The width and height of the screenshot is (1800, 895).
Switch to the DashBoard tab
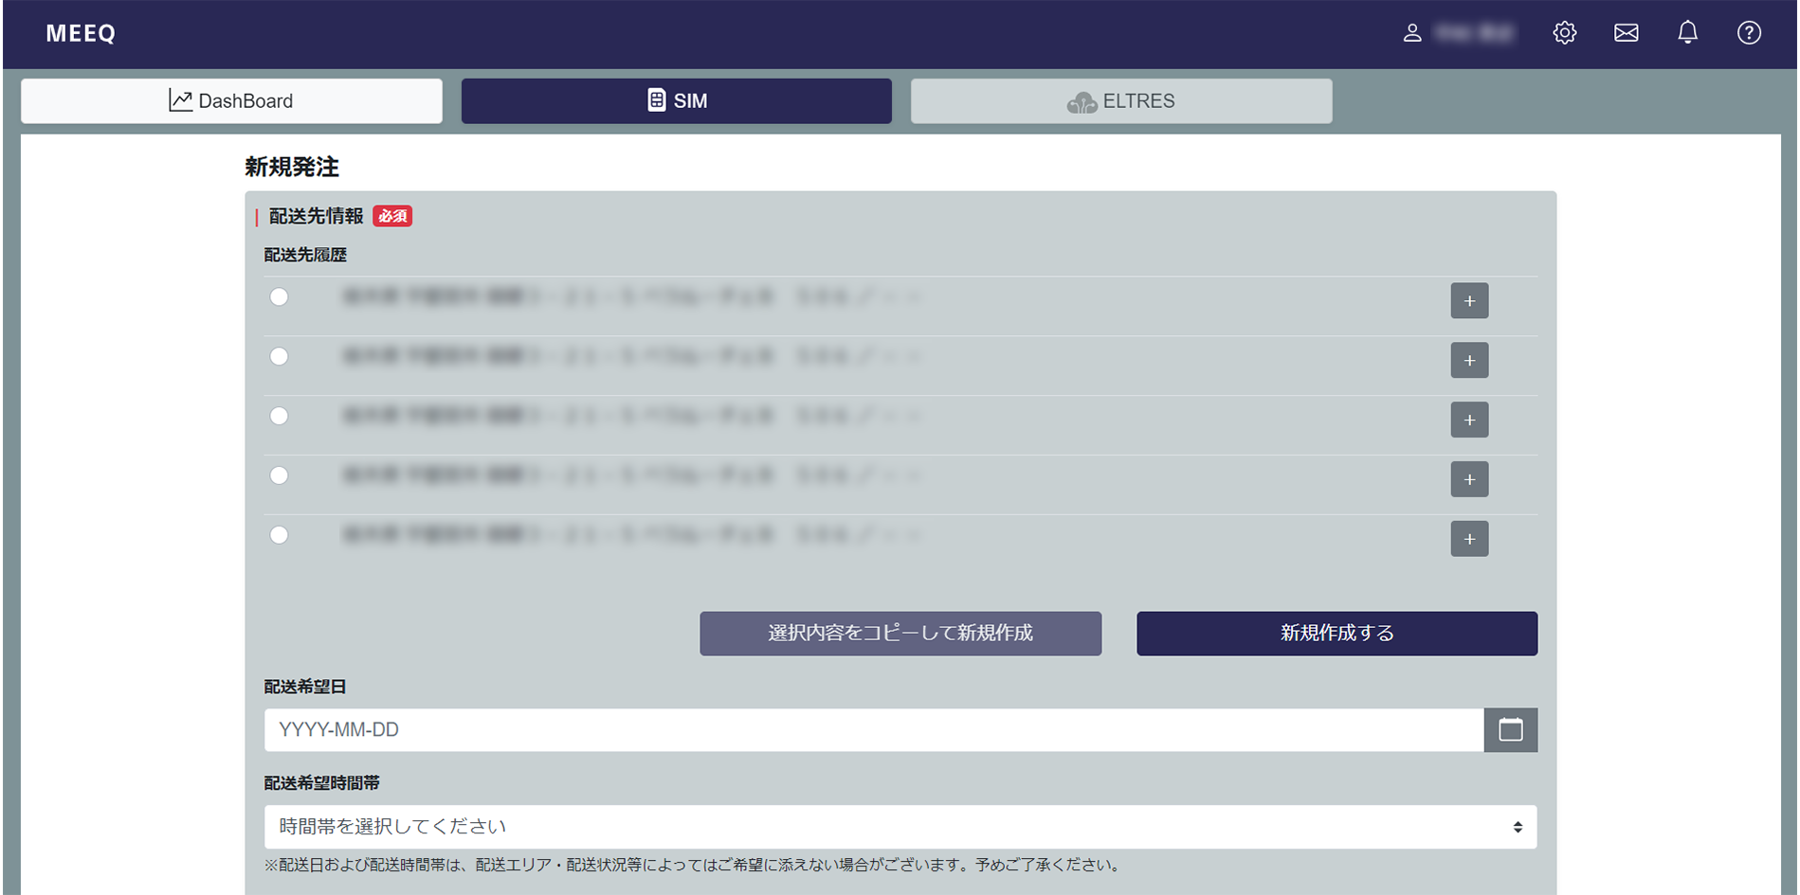(231, 100)
